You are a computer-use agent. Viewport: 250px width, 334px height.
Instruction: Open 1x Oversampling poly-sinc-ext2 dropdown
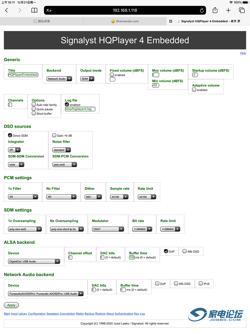click(25, 229)
